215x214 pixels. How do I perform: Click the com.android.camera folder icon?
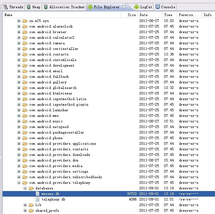pyautogui.click(x=25, y=43)
